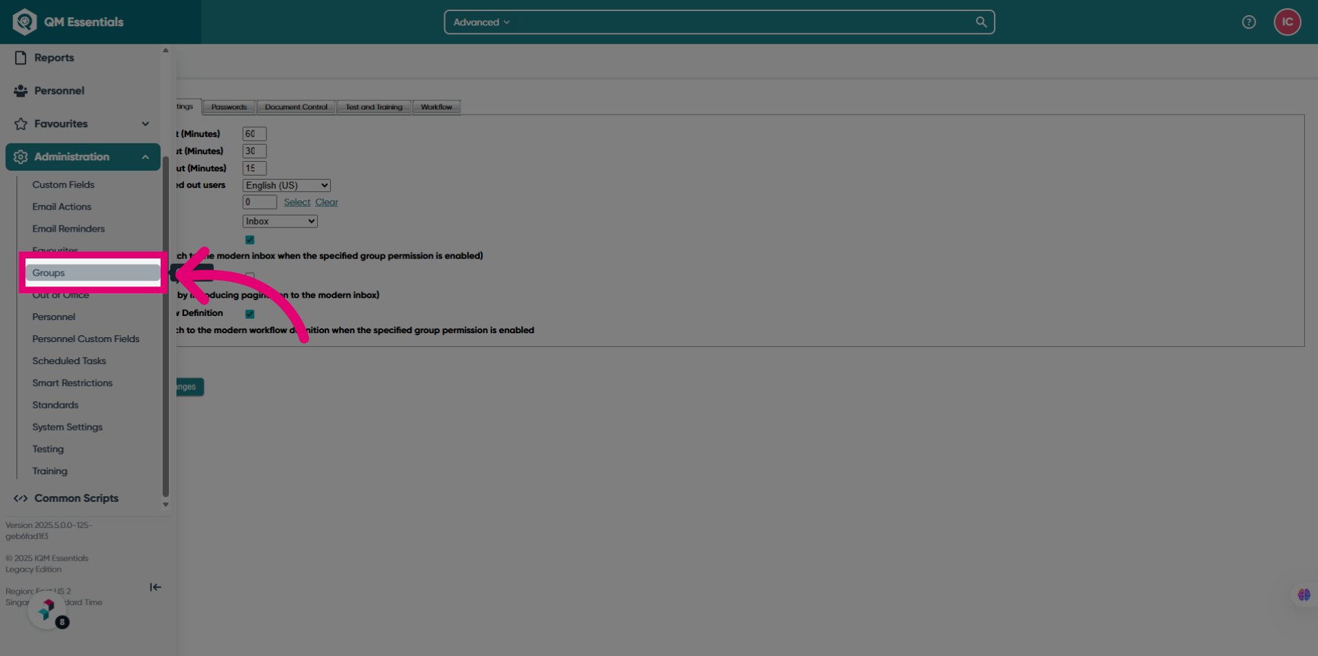Switch to the Workflow tab
This screenshot has height=656, width=1318.
[x=437, y=107]
